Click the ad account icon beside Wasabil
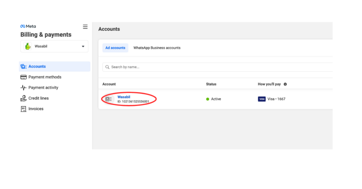This screenshot has height=189, width=362. pos(109,99)
